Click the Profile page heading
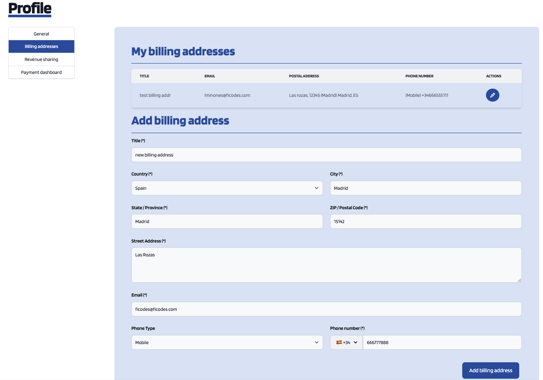The image size is (543, 380). pyautogui.click(x=30, y=8)
